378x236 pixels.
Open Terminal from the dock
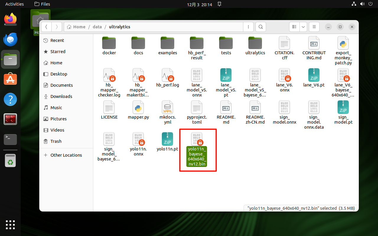(10, 139)
